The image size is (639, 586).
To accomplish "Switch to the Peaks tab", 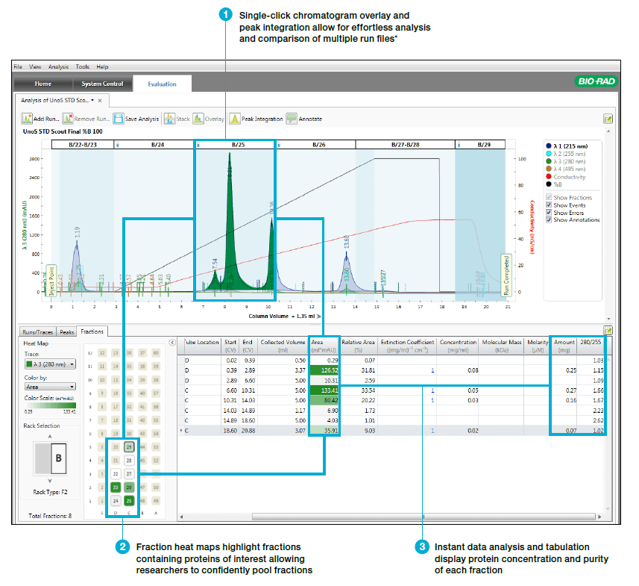I will point(66,331).
